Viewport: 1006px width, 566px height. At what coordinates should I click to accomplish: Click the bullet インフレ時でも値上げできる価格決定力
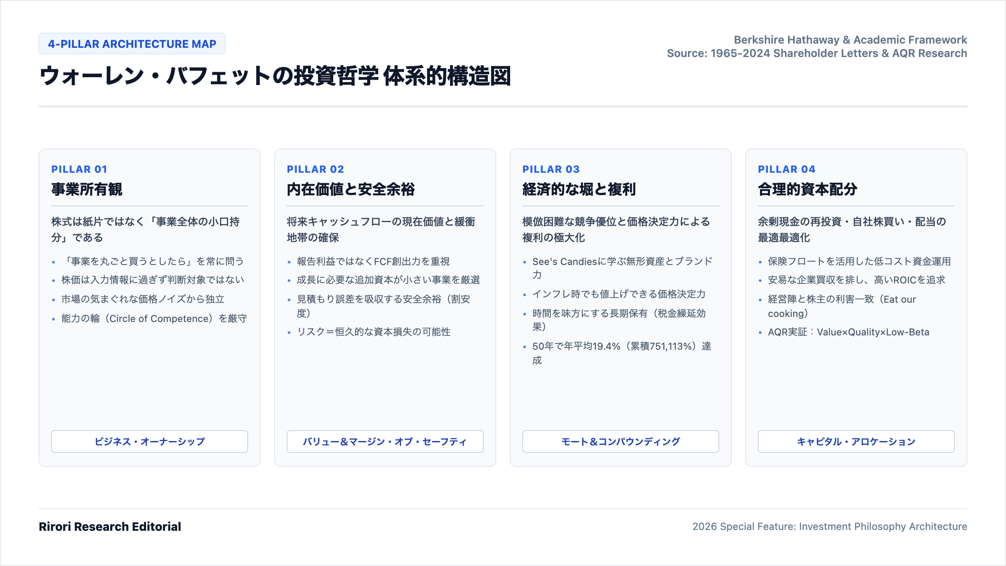[619, 294]
